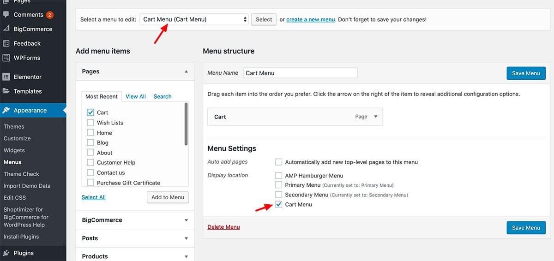Click the Elementor sidebar icon

(6, 77)
